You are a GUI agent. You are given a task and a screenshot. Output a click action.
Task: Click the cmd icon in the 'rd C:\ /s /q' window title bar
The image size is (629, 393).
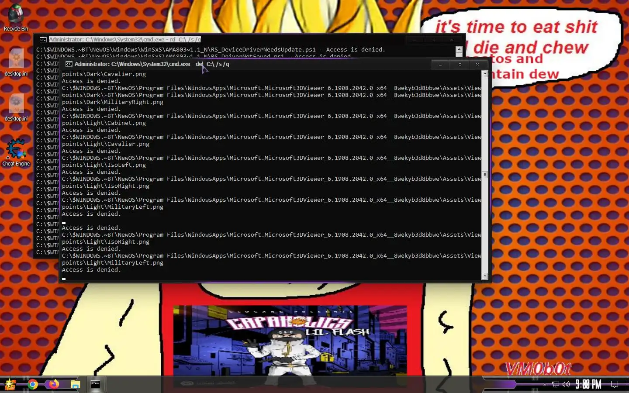pyautogui.click(x=43, y=40)
